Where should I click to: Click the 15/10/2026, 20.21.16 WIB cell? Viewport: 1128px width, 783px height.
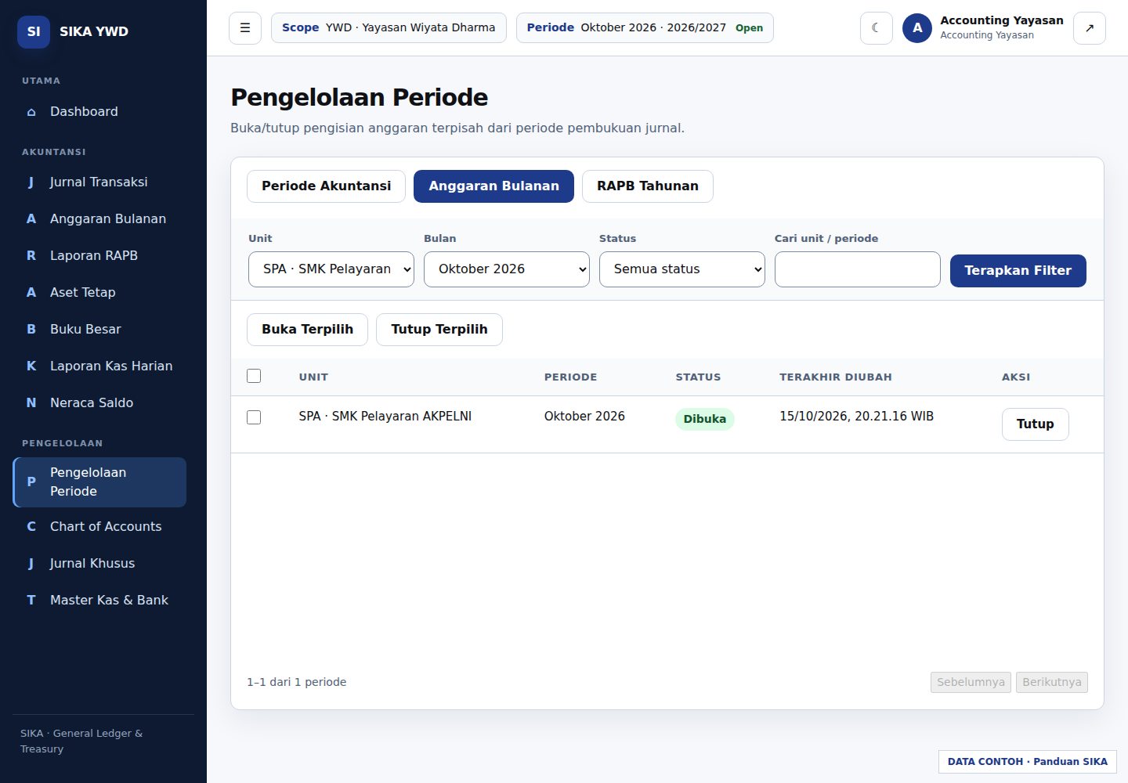[x=856, y=417]
